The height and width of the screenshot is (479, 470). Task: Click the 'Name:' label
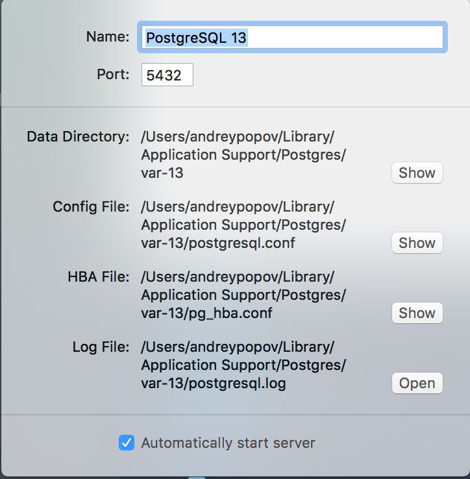click(108, 36)
